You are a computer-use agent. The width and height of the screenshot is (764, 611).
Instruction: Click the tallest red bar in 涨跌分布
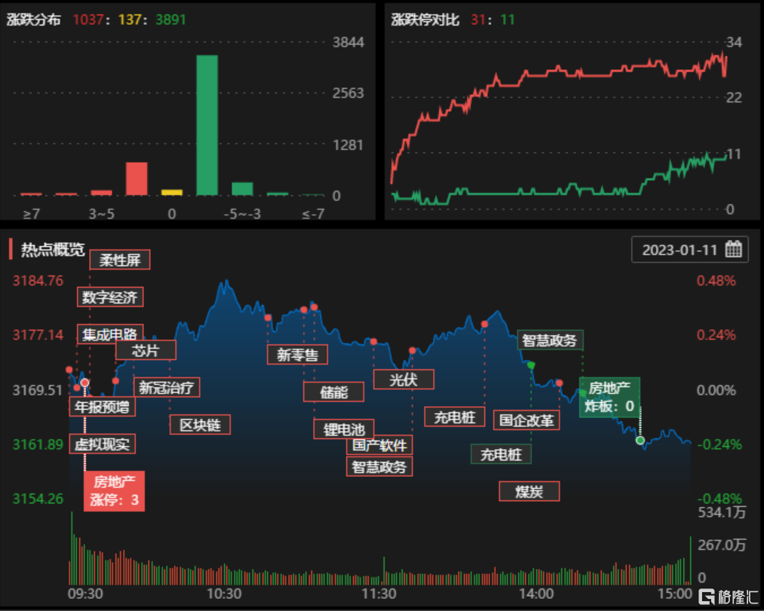[137, 179]
